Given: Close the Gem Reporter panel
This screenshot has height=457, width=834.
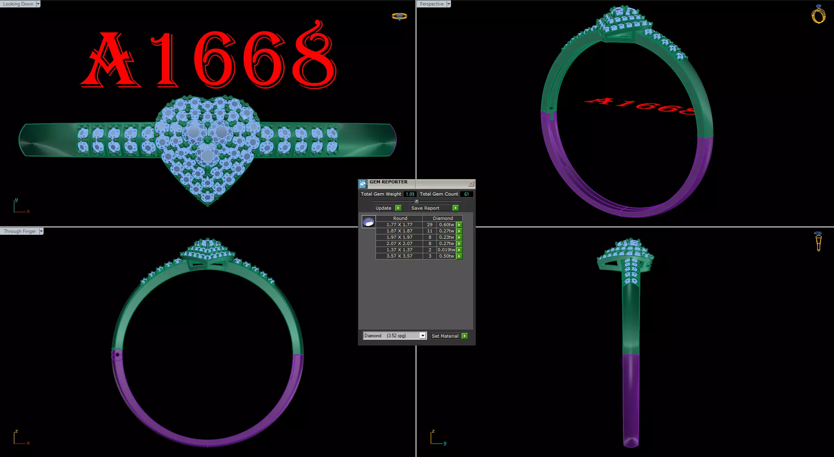Looking at the screenshot, I should click(x=471, y=183).
